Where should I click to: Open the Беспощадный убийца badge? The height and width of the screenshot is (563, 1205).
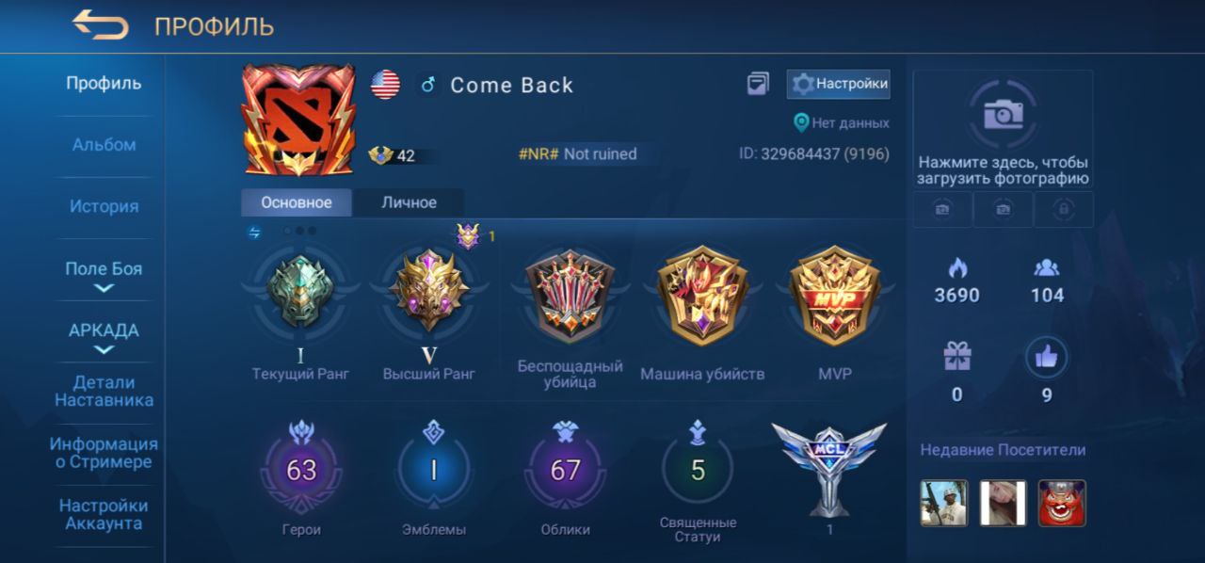(x=570, y=298)
